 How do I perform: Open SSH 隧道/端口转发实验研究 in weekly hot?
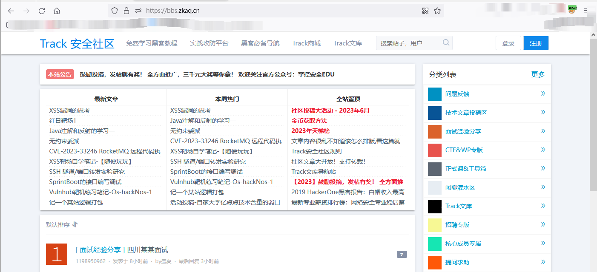[x=208, y=161]
